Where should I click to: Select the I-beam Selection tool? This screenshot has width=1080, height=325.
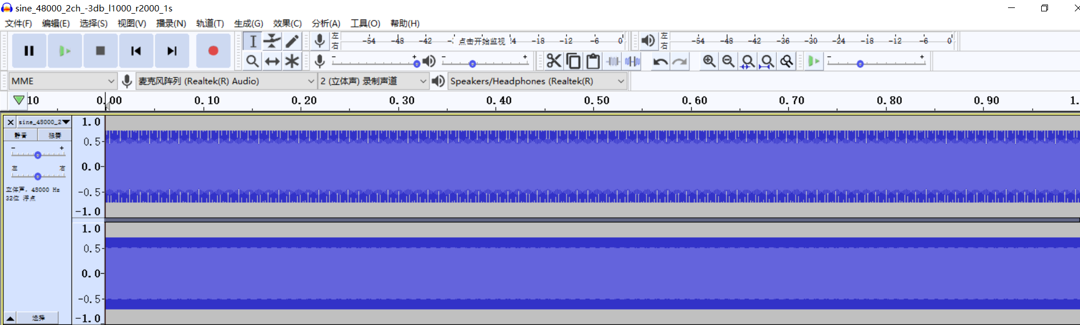pos(252,41)
